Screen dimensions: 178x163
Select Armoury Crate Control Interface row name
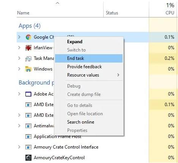pyautogui.click(x=66, y=147)
